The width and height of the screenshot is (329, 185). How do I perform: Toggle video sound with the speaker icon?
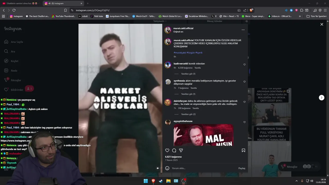[x=158, y=168]
